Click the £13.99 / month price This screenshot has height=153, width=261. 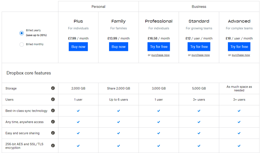[119, 38]
